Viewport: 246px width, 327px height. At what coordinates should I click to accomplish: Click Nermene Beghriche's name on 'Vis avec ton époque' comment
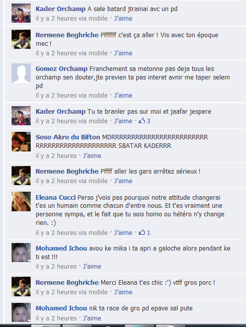point(67,35)
